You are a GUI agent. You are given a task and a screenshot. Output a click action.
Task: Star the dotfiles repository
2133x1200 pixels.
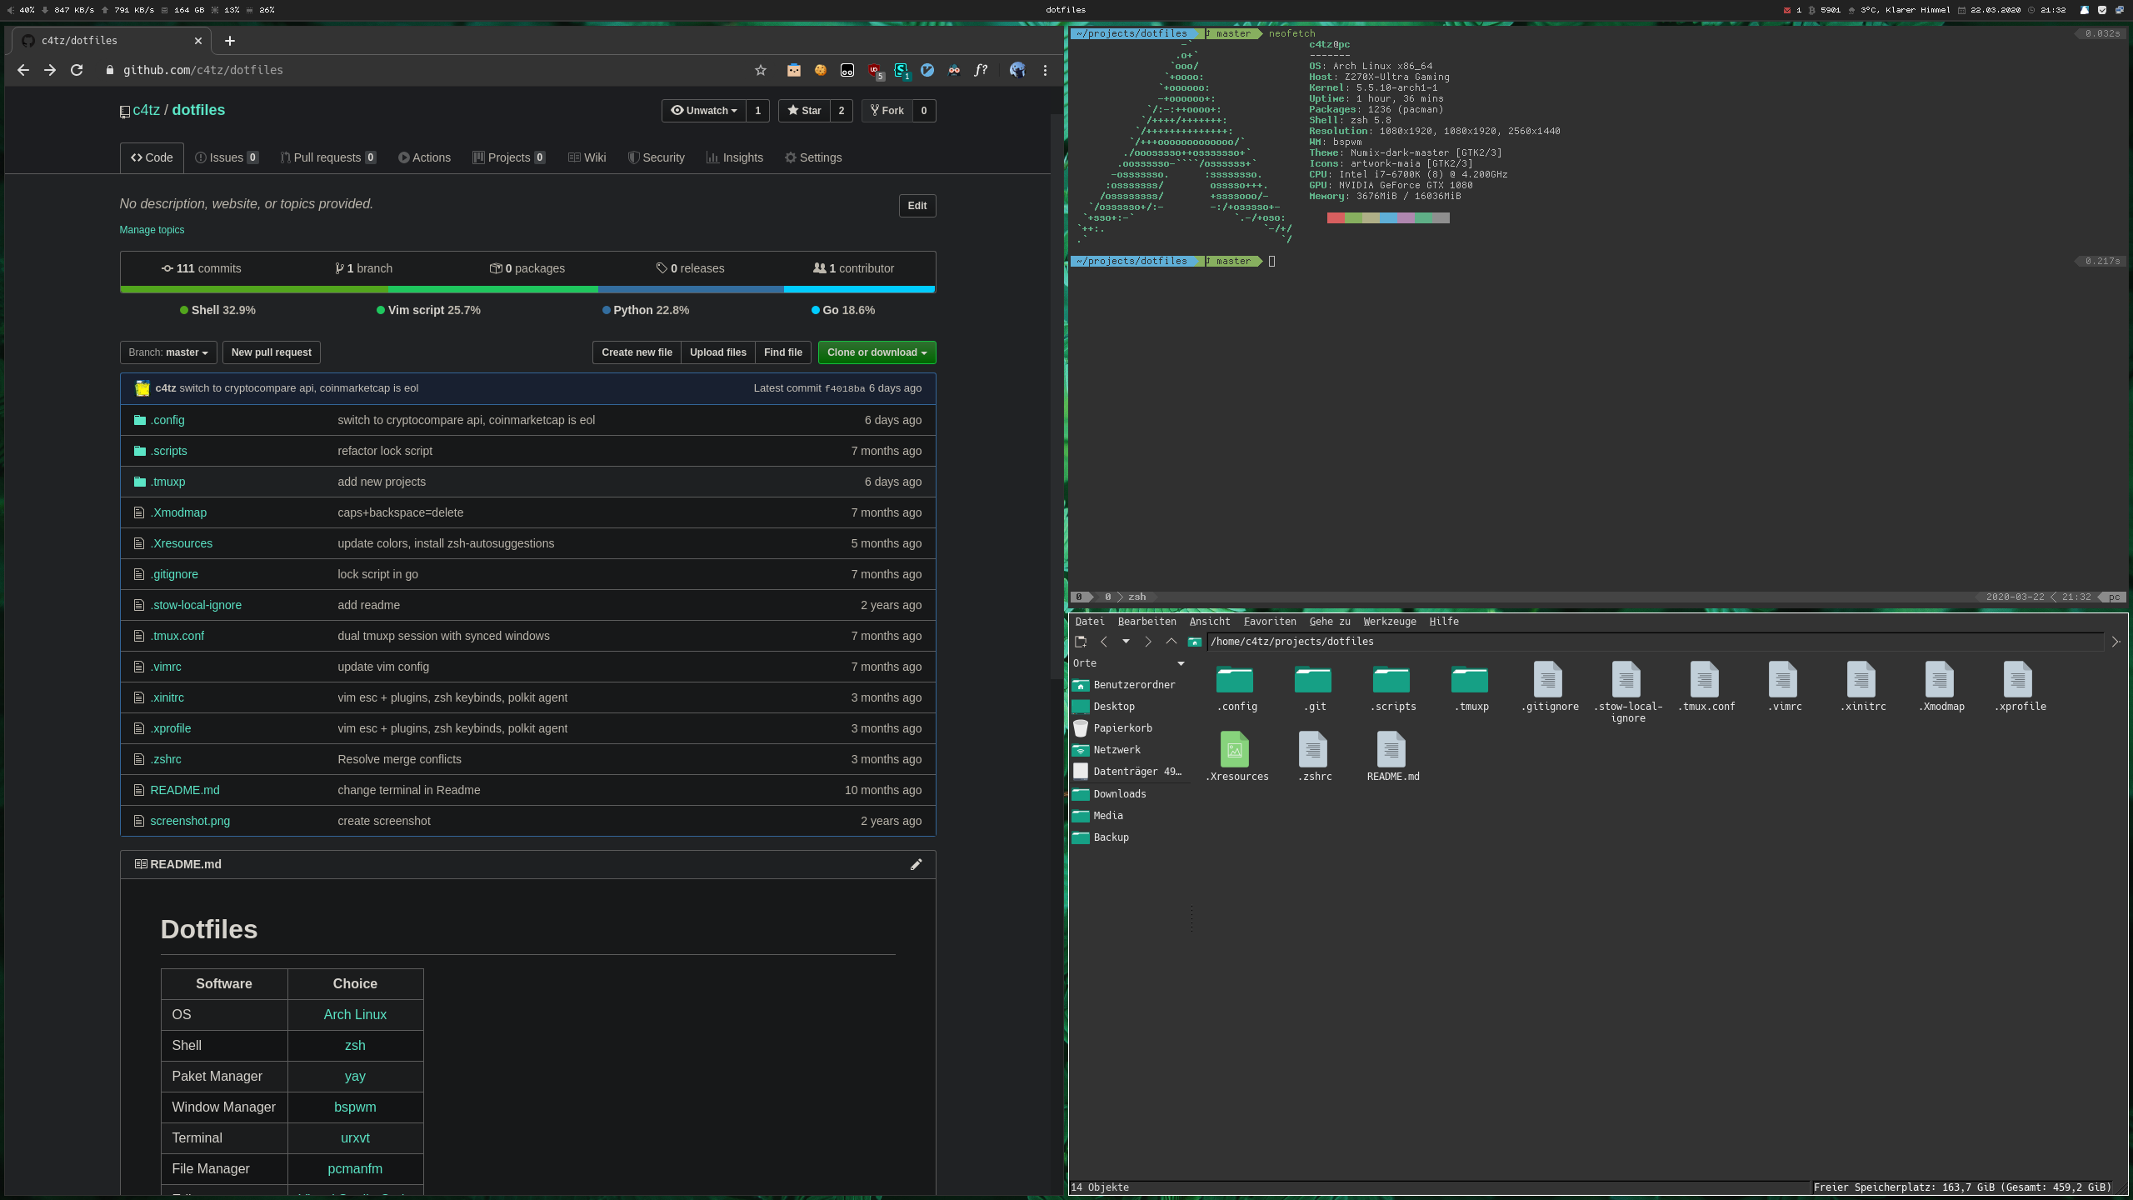pyautogui.click(x=804, y=111)
